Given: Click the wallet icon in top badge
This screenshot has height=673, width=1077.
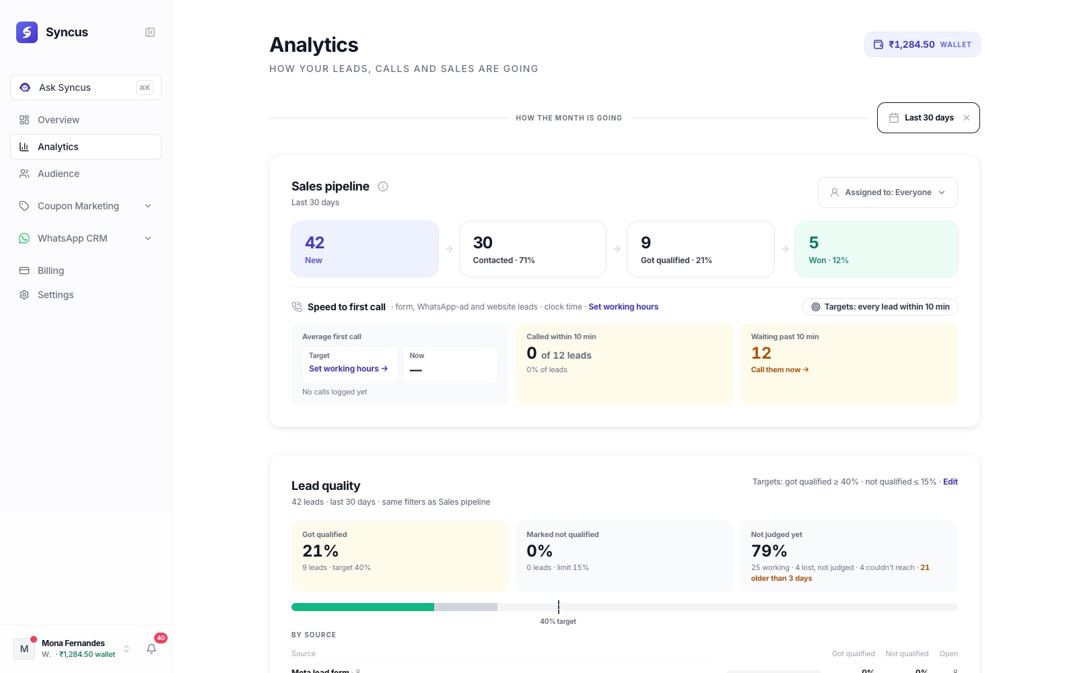Looking at the screenshot, I should pyautogui.click(x=878, y=44).
